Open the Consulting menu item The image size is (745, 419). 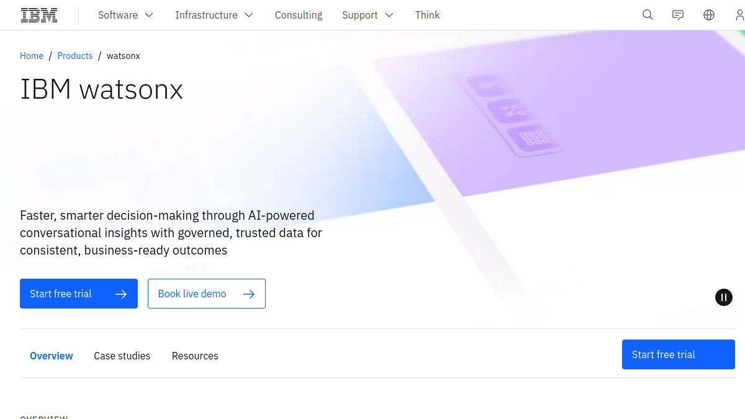point(299,15)
